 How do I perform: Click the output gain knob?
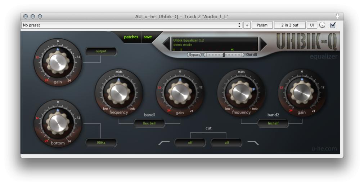point(58,63)
